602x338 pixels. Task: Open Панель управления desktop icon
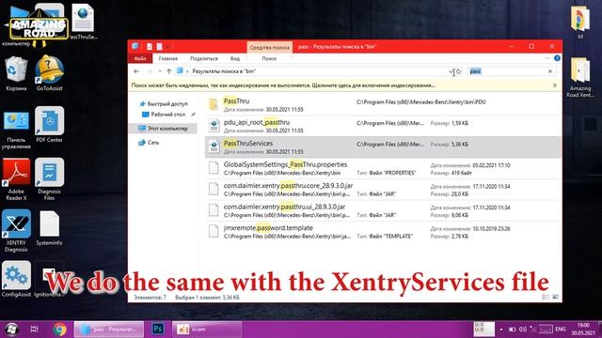coord(16,130)
